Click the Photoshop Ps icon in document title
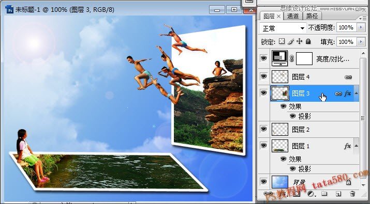The height and width of the screenshot is (204, 370). click(x=9, y=10)
